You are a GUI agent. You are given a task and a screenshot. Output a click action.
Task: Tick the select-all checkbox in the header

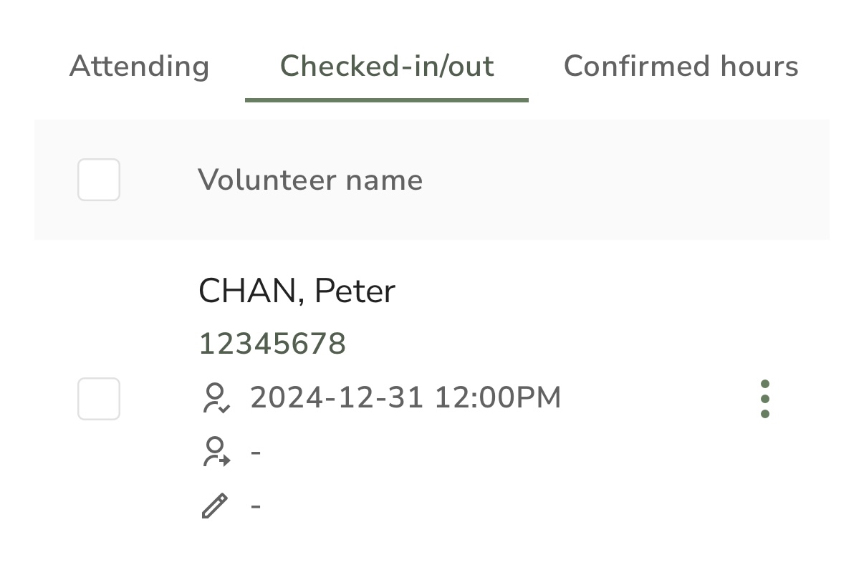98,180
